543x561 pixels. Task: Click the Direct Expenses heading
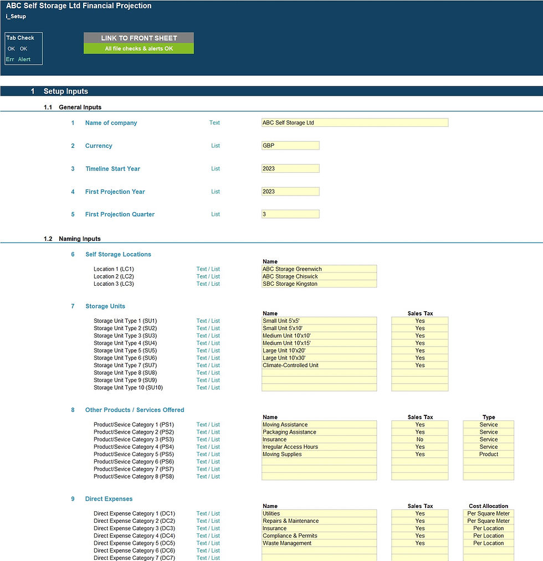(109, 499)
